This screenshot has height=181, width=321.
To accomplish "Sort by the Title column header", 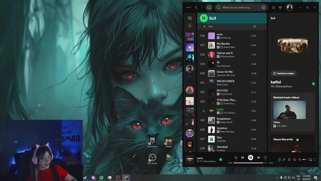I will (210, 26).
